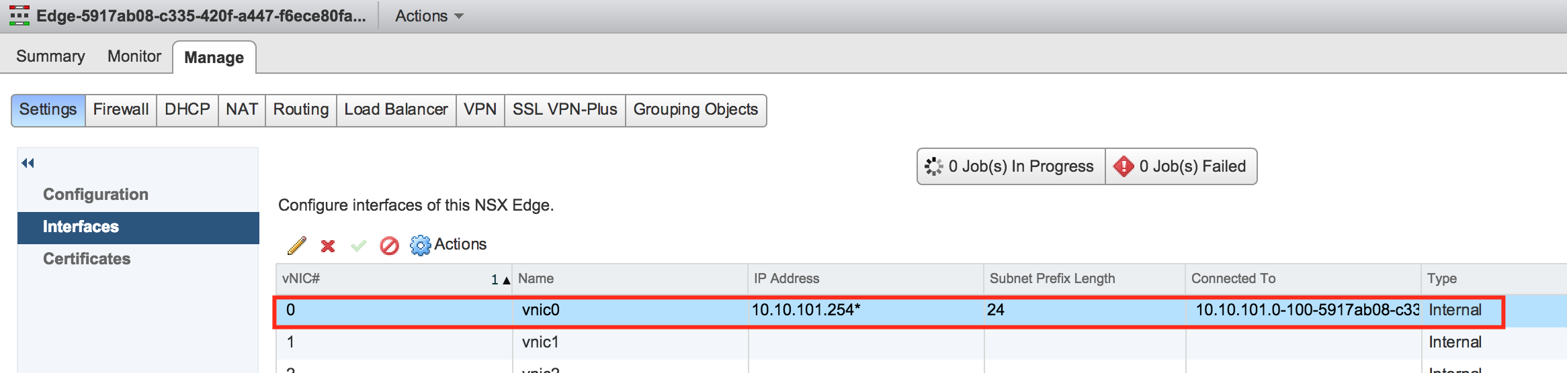Open the Summary tab
1567x373 pixels.
pos(50,56)
